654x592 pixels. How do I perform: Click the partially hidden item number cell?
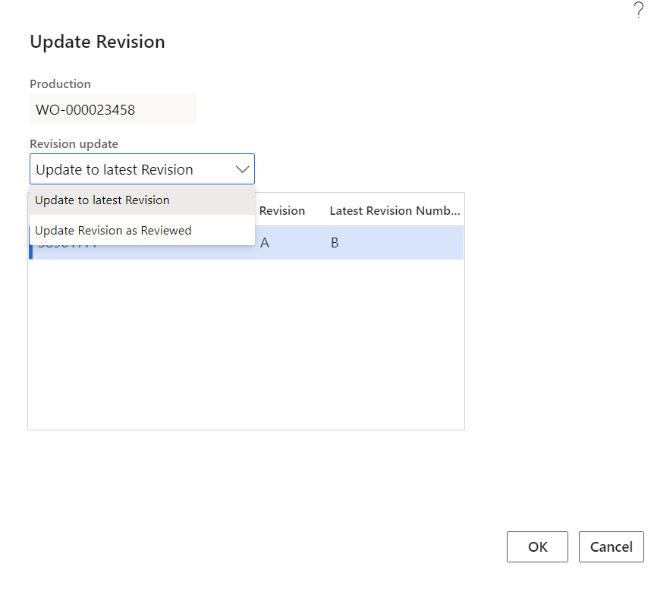click(68, 250)
